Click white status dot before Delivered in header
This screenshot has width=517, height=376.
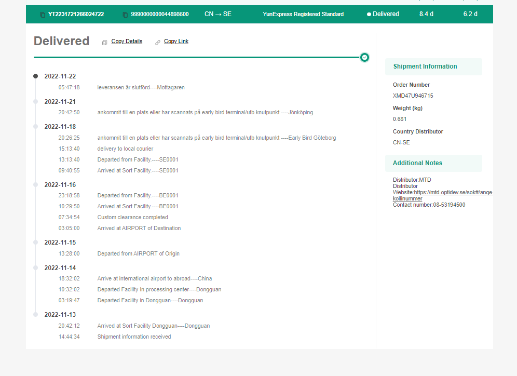pos(369,15)
